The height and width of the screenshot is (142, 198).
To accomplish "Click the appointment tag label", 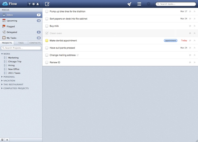I will coord(171,41).
